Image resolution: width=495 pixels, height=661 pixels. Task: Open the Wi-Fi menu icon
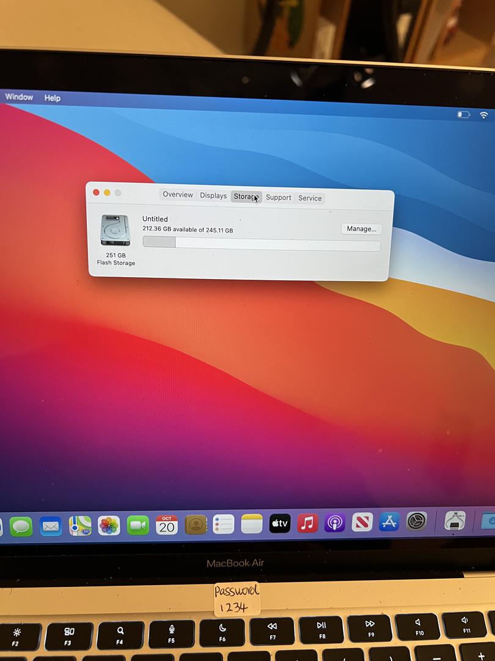(x=484, y=114)
